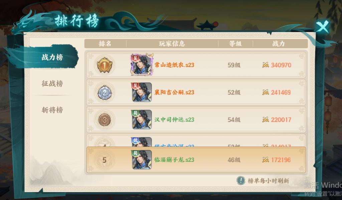Click player name 常山造纸农.s23

[174, 65]
